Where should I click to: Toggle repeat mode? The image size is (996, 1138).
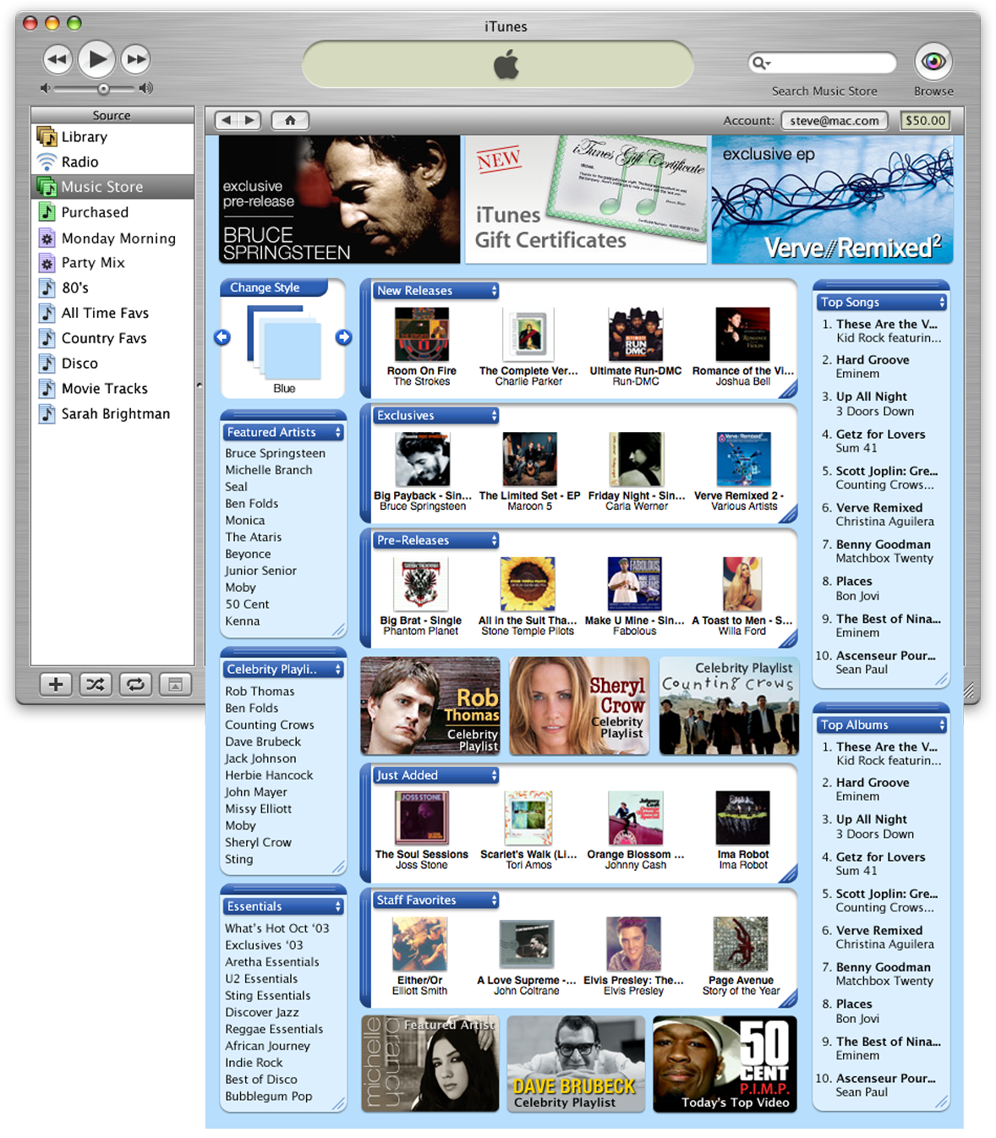point(135,685)
